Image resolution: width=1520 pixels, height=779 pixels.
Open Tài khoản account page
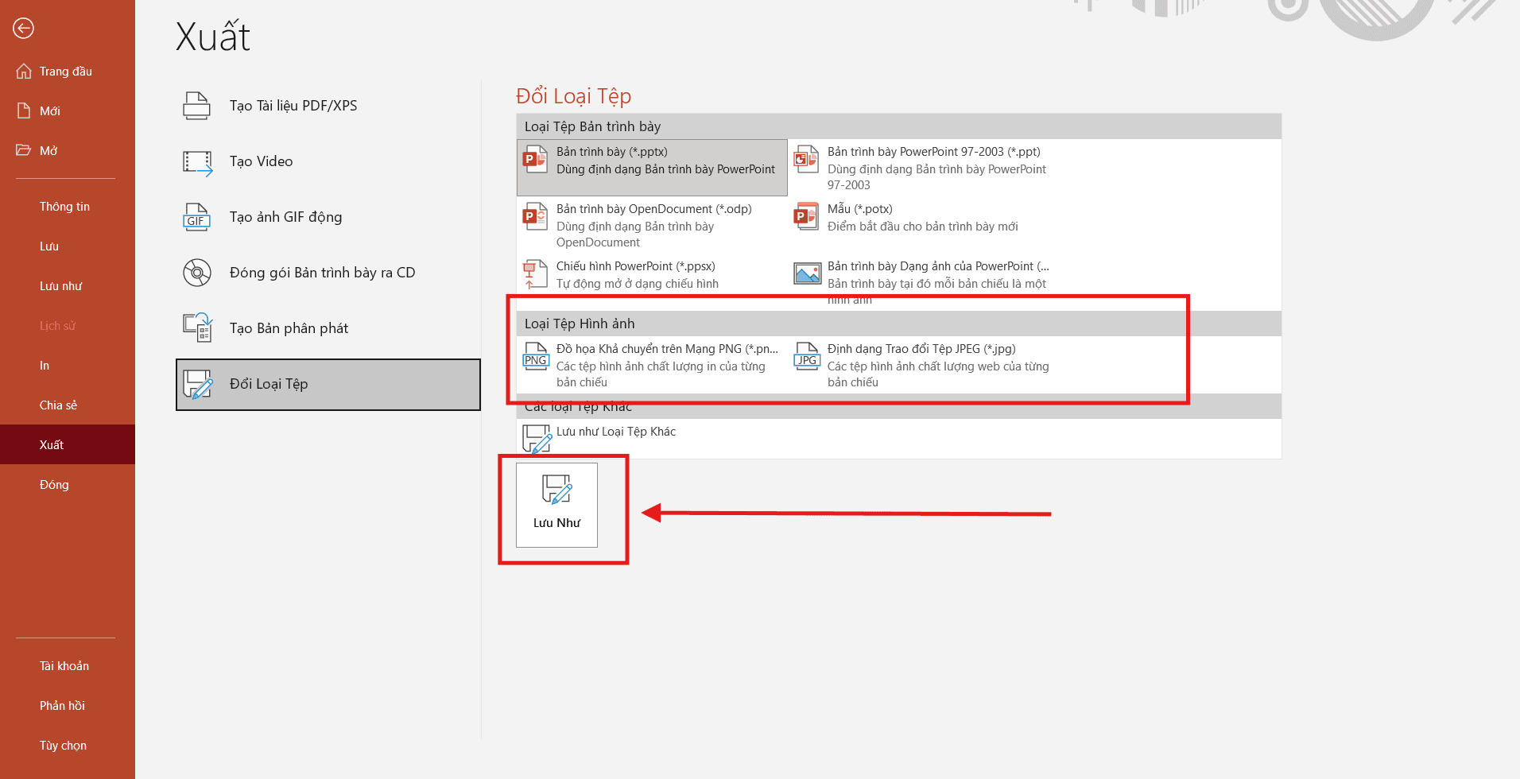pyautogui.click(x=68, y=666)
